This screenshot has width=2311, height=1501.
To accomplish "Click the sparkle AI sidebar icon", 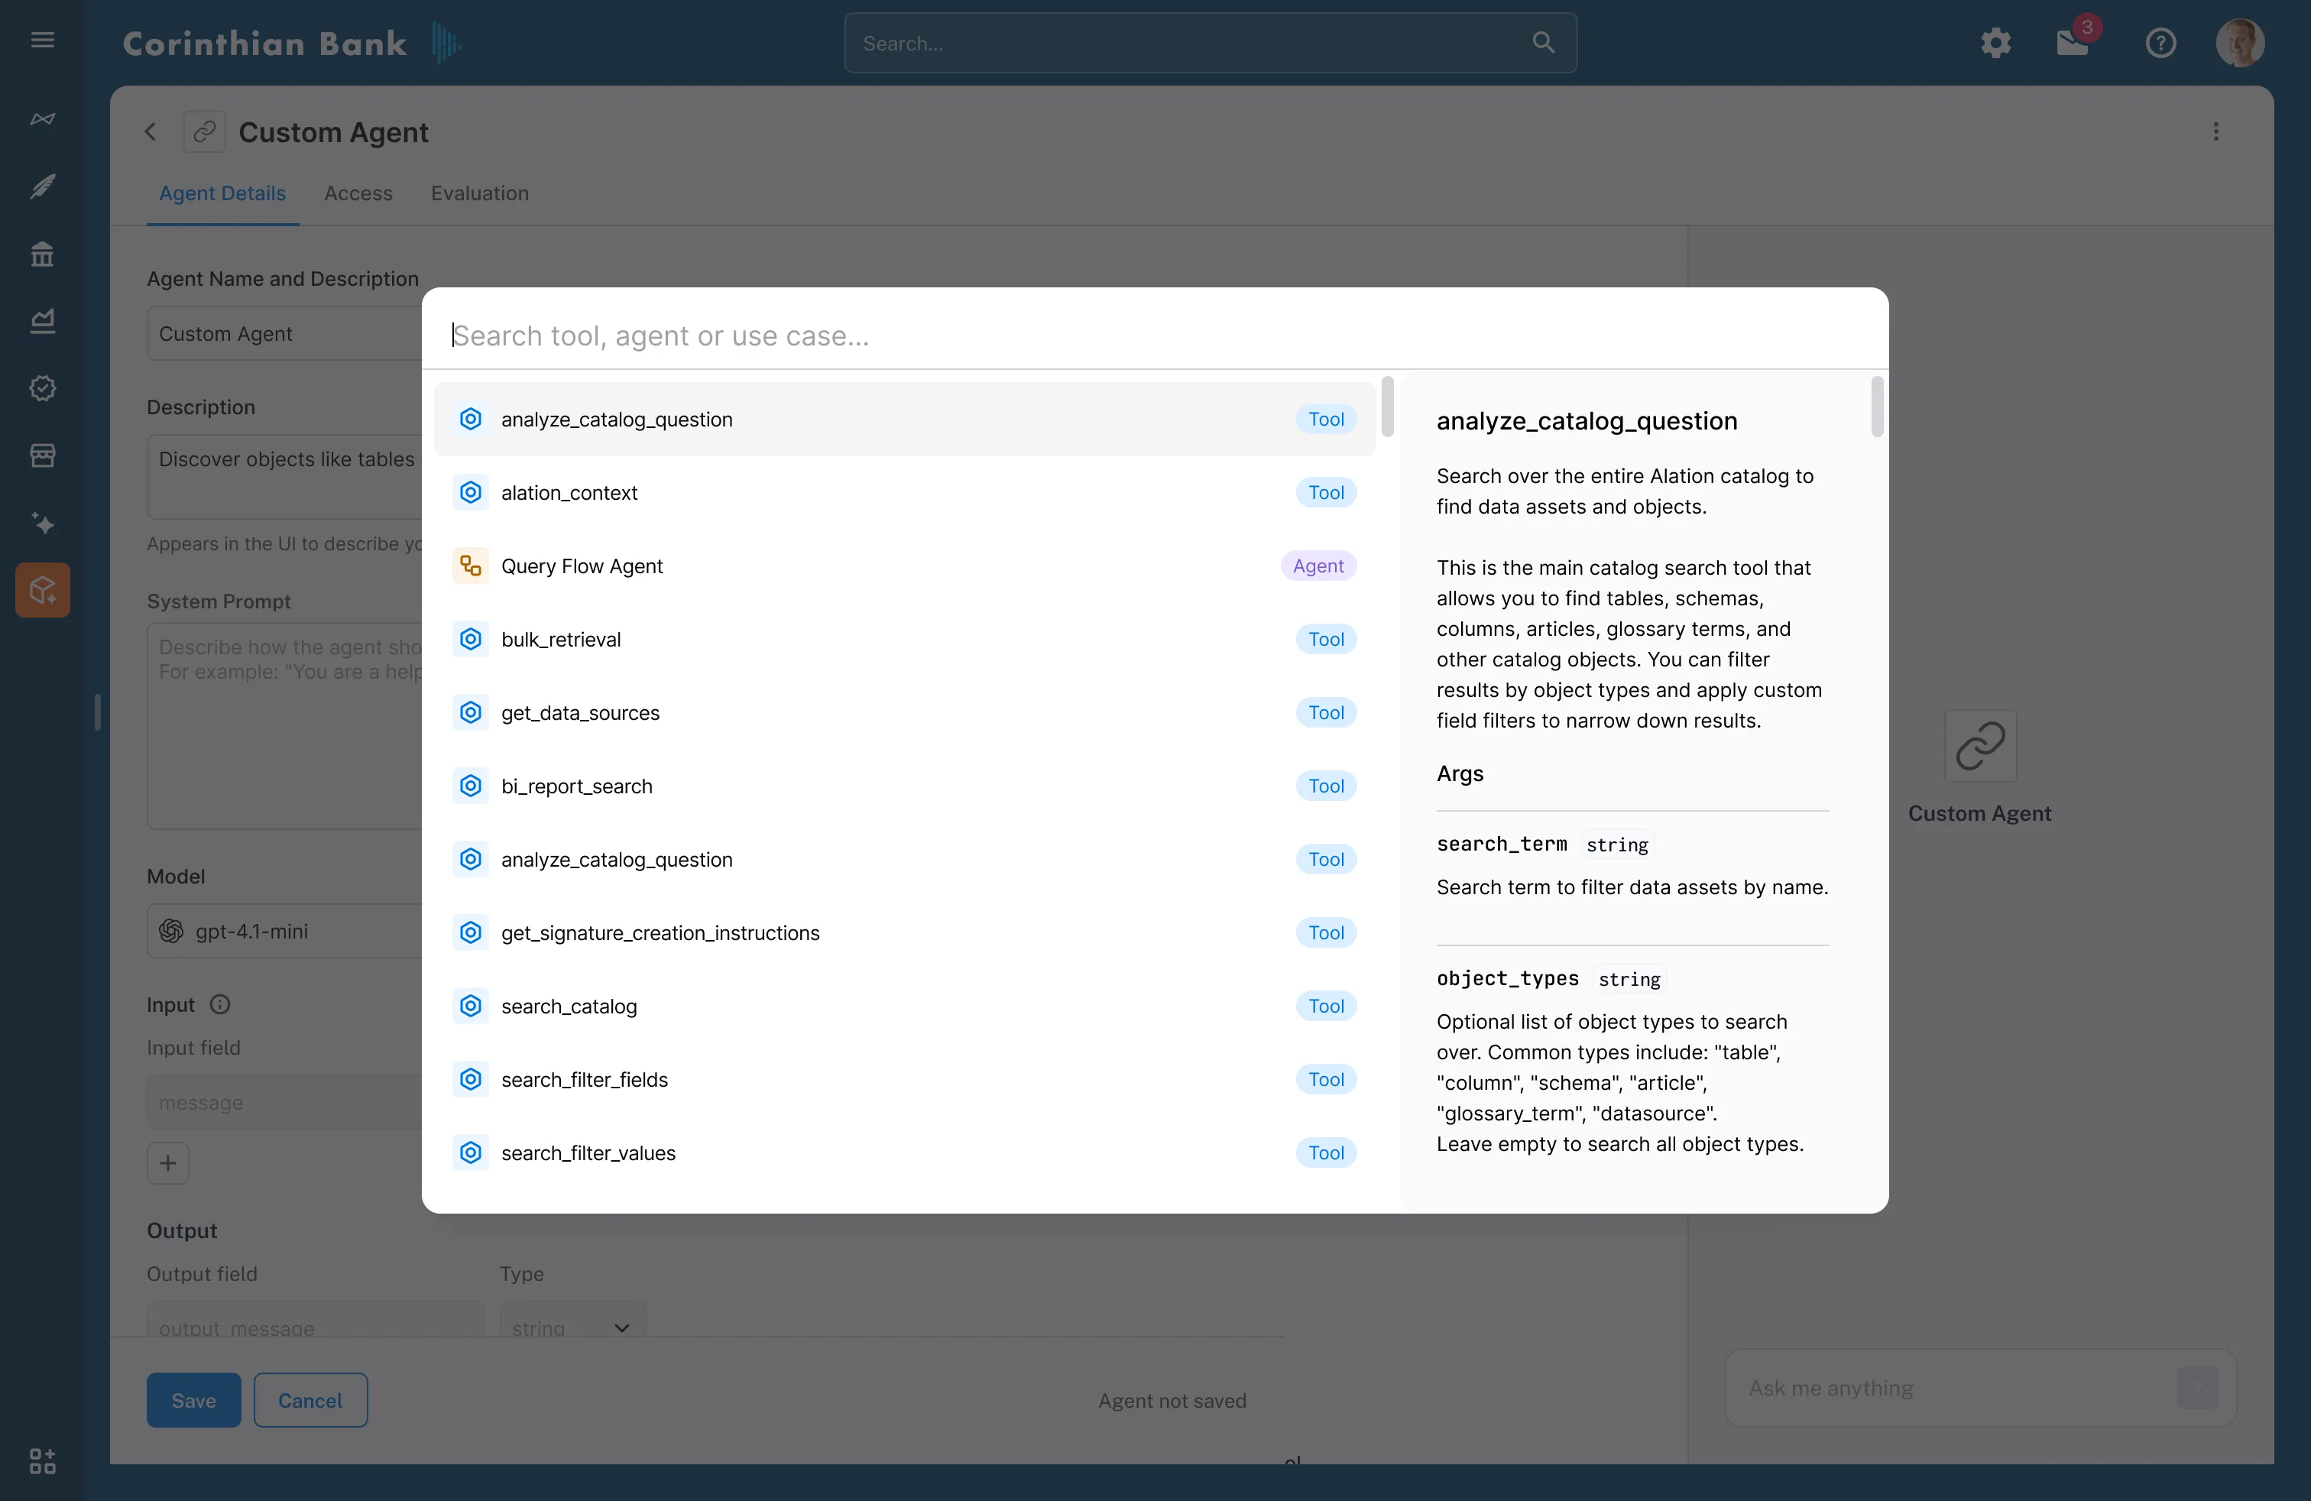I will (42, 524).
